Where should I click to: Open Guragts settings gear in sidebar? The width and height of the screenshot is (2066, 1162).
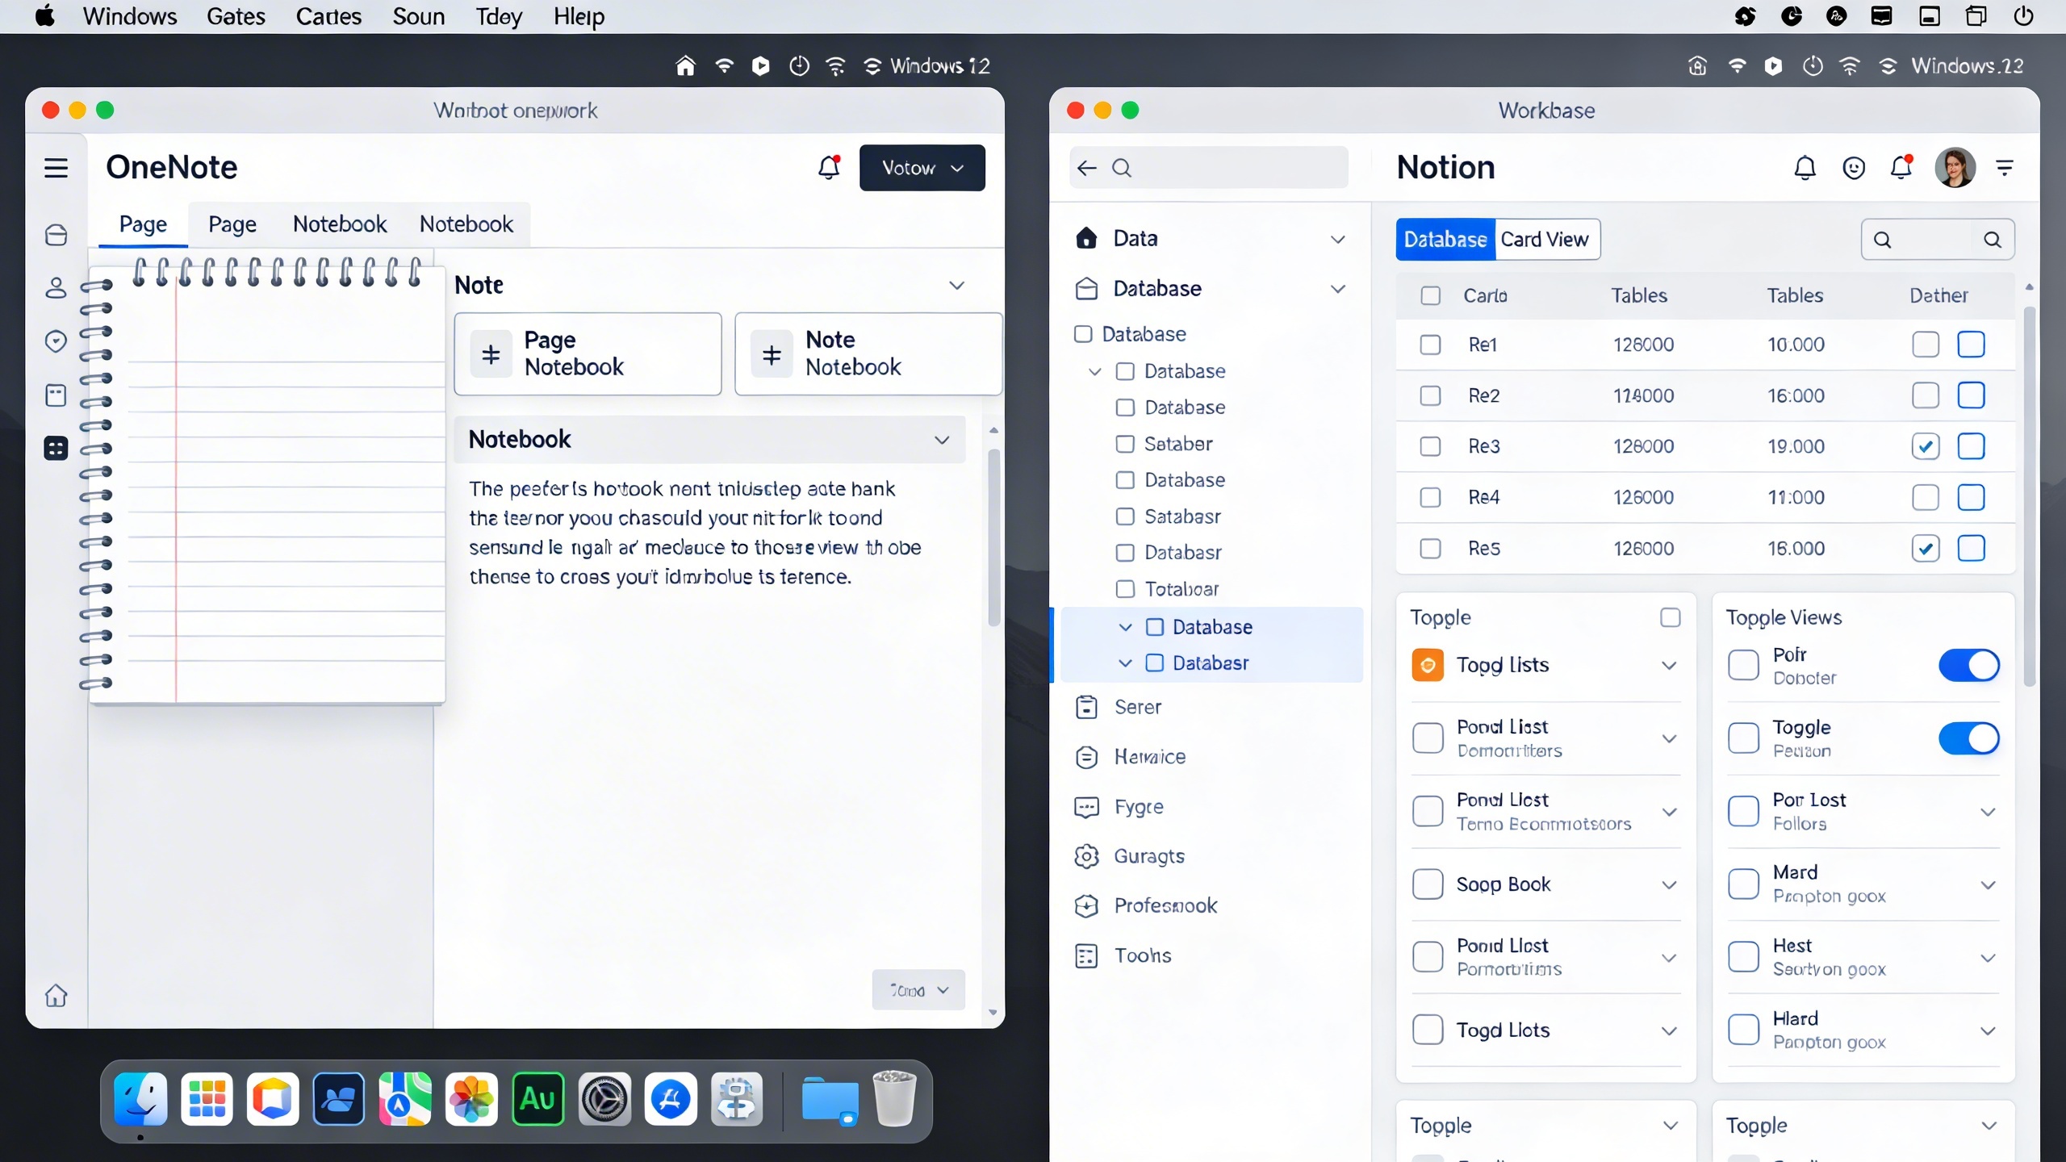click(x=1087, y=856)
